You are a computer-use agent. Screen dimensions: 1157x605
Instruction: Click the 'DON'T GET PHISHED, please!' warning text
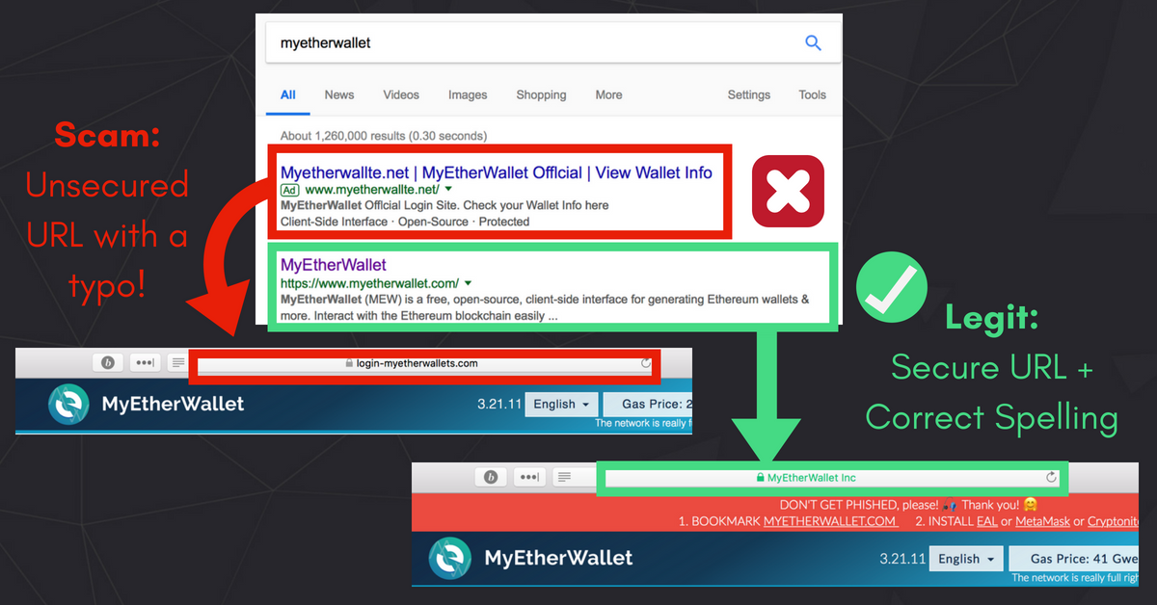861,505
